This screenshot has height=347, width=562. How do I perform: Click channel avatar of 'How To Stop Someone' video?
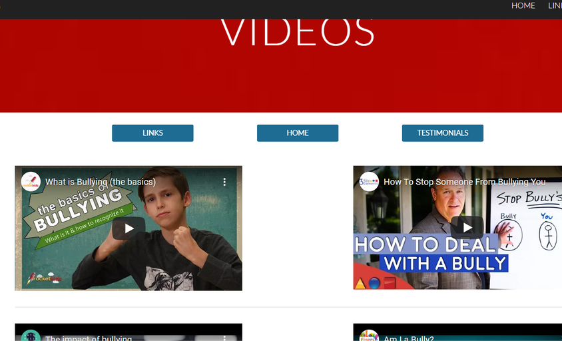click(x=369, y=181)
